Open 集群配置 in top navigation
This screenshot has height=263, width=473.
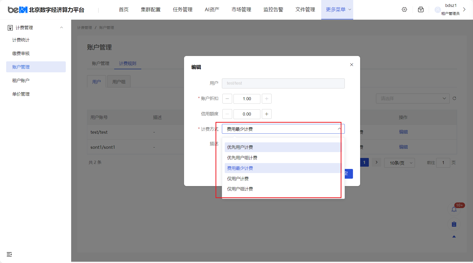[x=151, y=9]
